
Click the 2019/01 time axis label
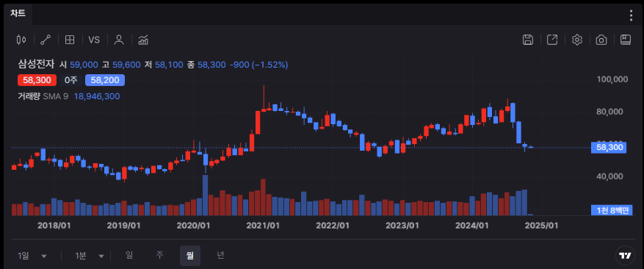[x=123, y=226]
